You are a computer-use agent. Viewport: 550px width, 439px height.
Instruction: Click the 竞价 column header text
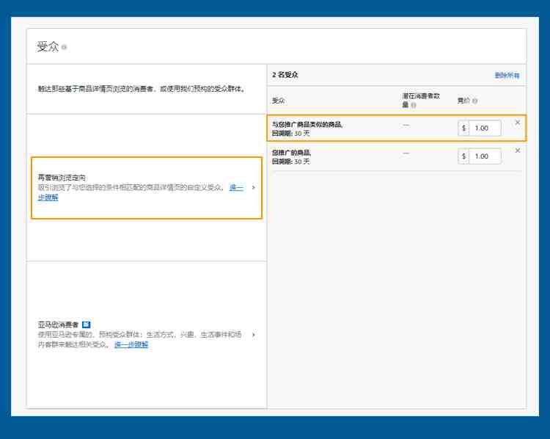click(x=463, y=101)
